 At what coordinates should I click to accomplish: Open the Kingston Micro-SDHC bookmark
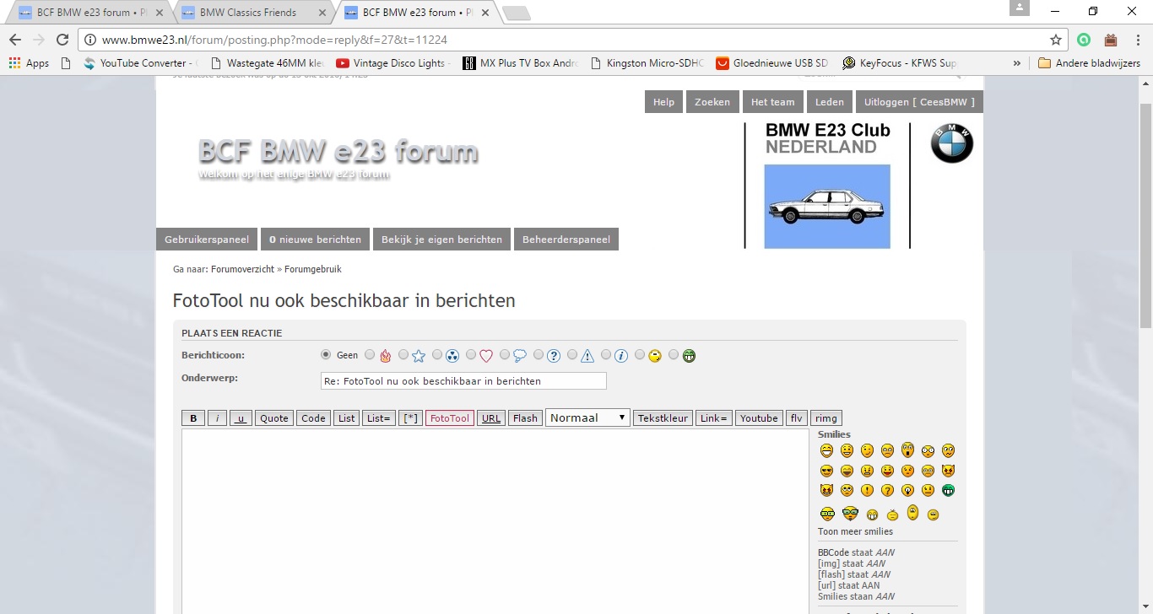647,63
